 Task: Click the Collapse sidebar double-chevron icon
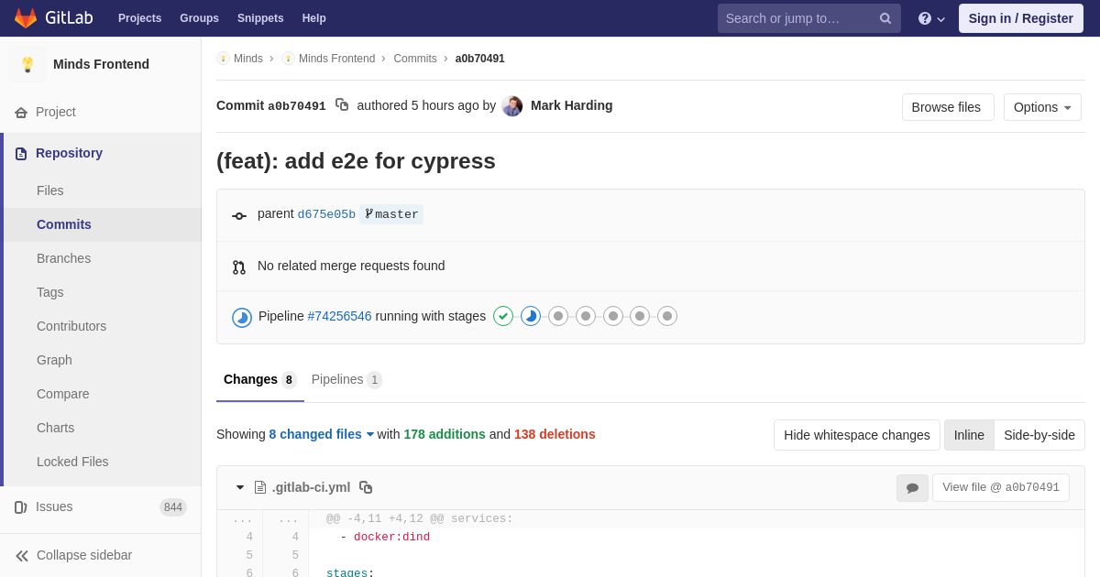[x=22, y=555]
